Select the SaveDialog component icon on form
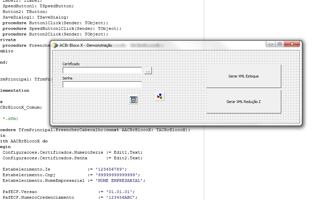332x200 pixels. [x=134, y=100]
